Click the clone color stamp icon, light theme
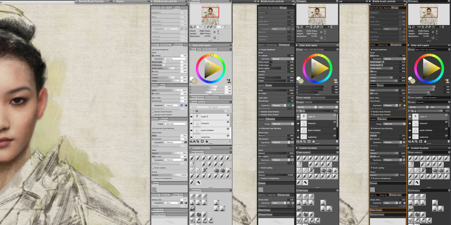Screen dimensions: 451x225 click(229, 81)
